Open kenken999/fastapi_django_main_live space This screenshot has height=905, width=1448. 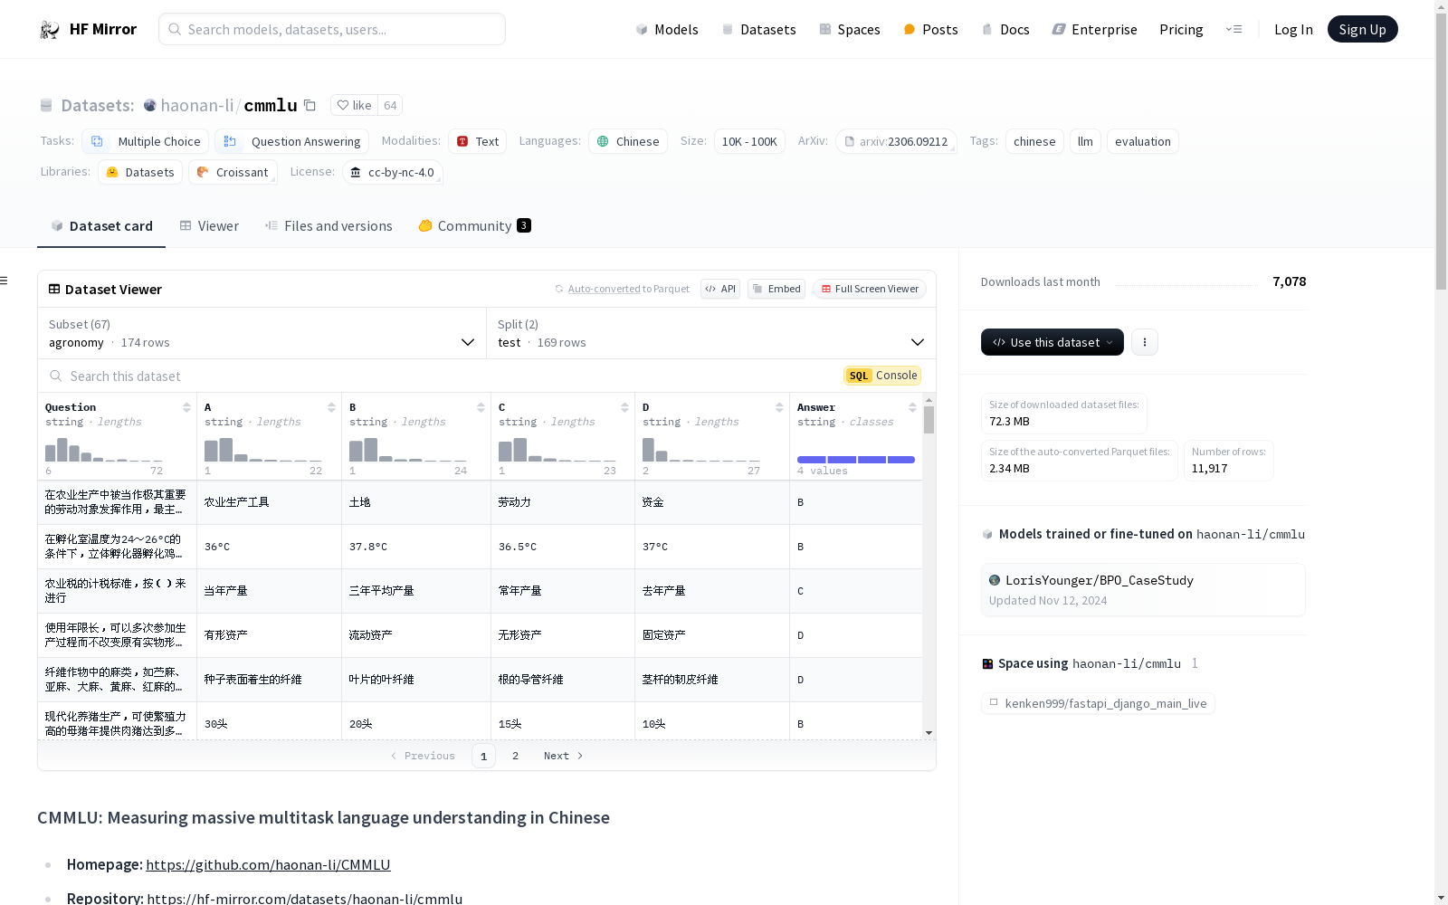tap(1098, 703)
